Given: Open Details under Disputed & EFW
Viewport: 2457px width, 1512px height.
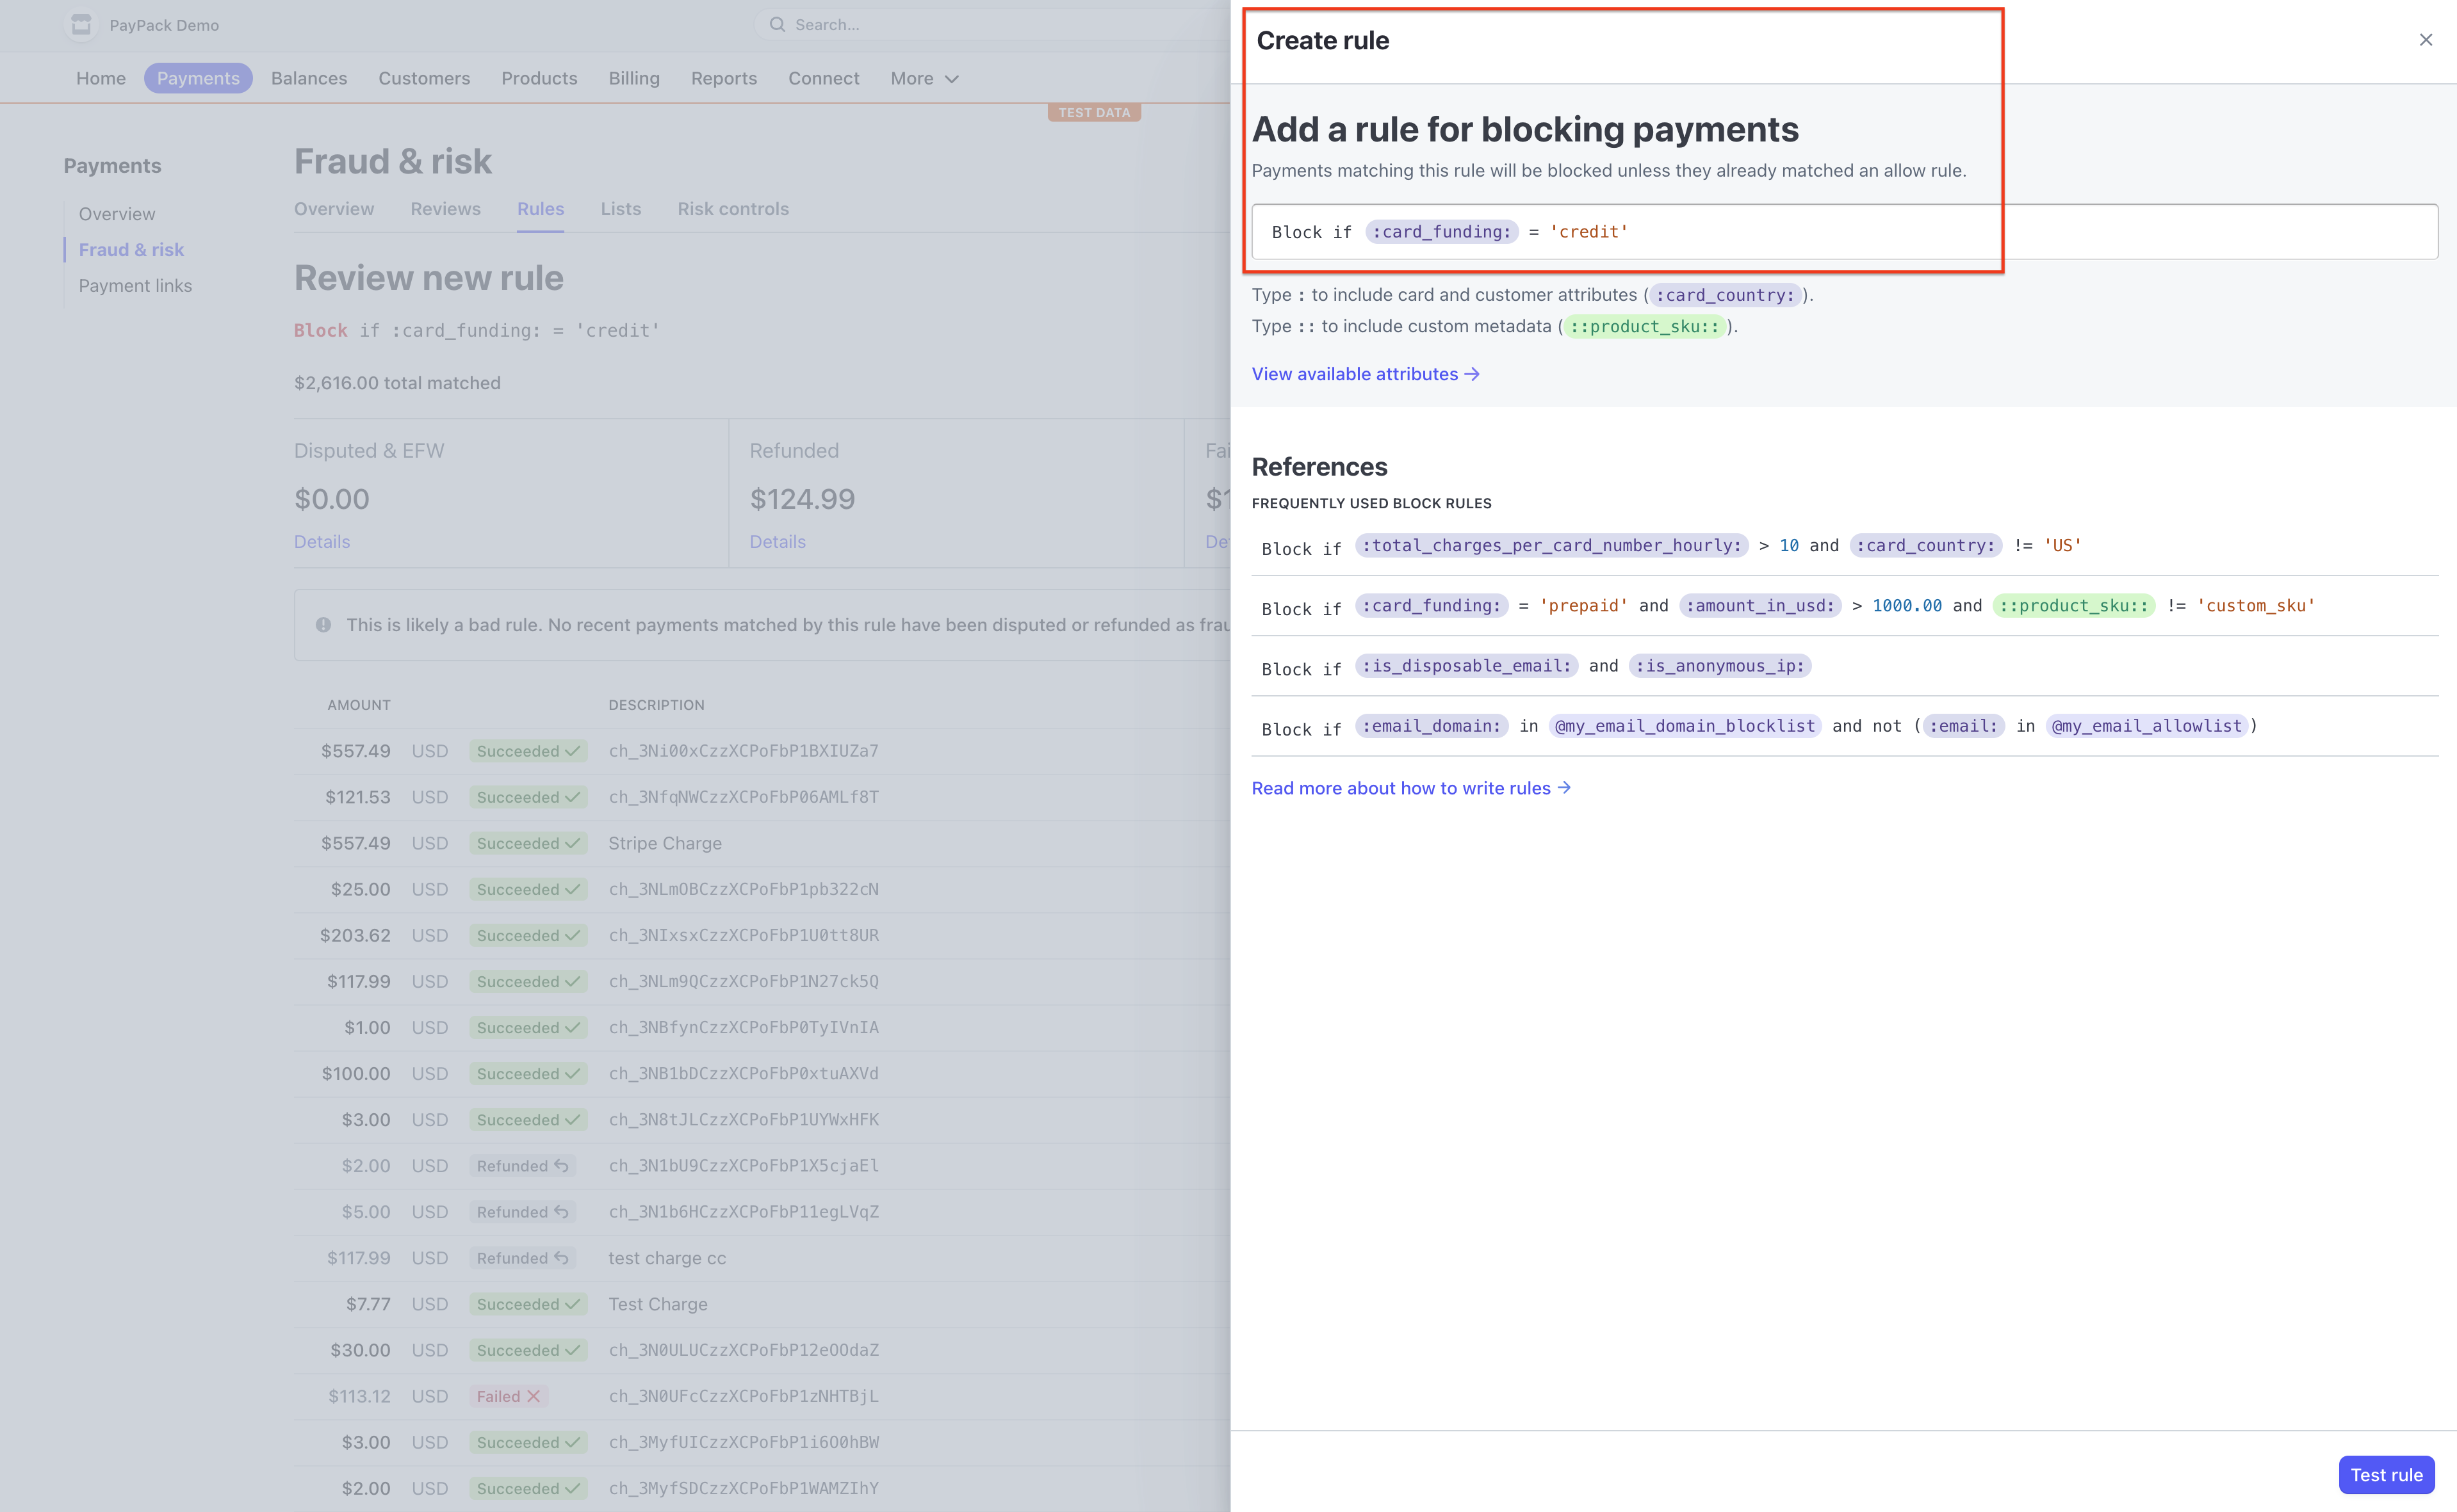Looking at the screenshot, I should (x=322, y=542).
